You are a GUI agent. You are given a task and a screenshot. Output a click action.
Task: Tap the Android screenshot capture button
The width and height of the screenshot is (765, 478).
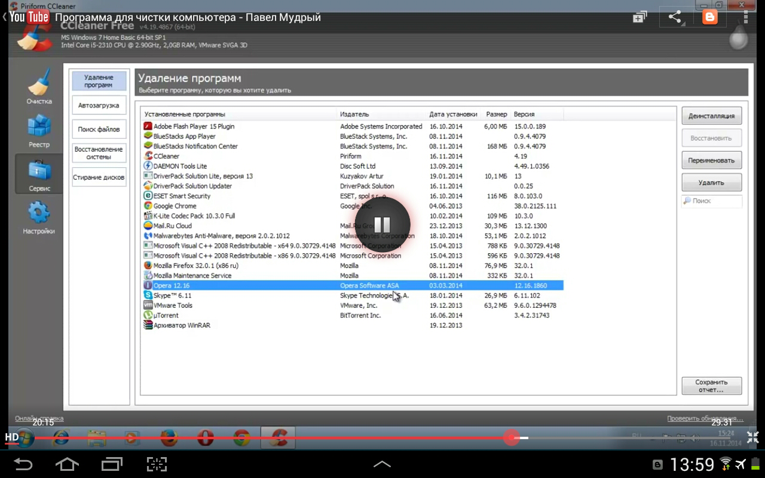pos(157,464)
